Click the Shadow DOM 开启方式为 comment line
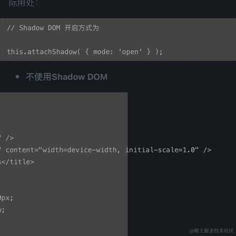The width and height of the screenshot is (236, 236). coord(53,28)
